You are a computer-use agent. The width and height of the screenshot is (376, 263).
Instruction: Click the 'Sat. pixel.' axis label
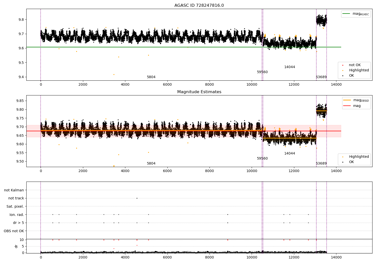coord(15,207)
